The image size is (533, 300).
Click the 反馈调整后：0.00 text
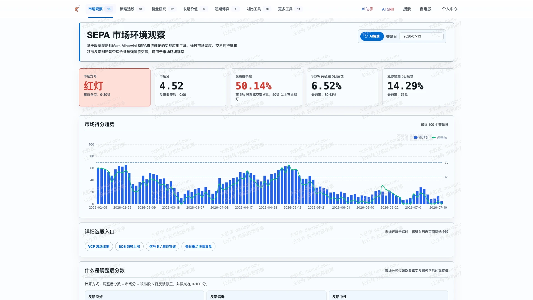pyautogui.click(x=173, y=95)
